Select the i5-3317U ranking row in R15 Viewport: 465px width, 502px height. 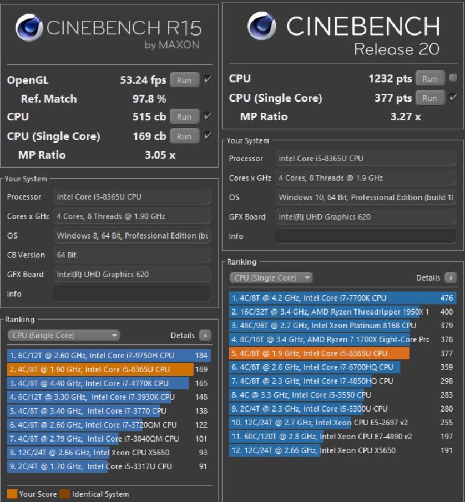click(x=109, y=466)
